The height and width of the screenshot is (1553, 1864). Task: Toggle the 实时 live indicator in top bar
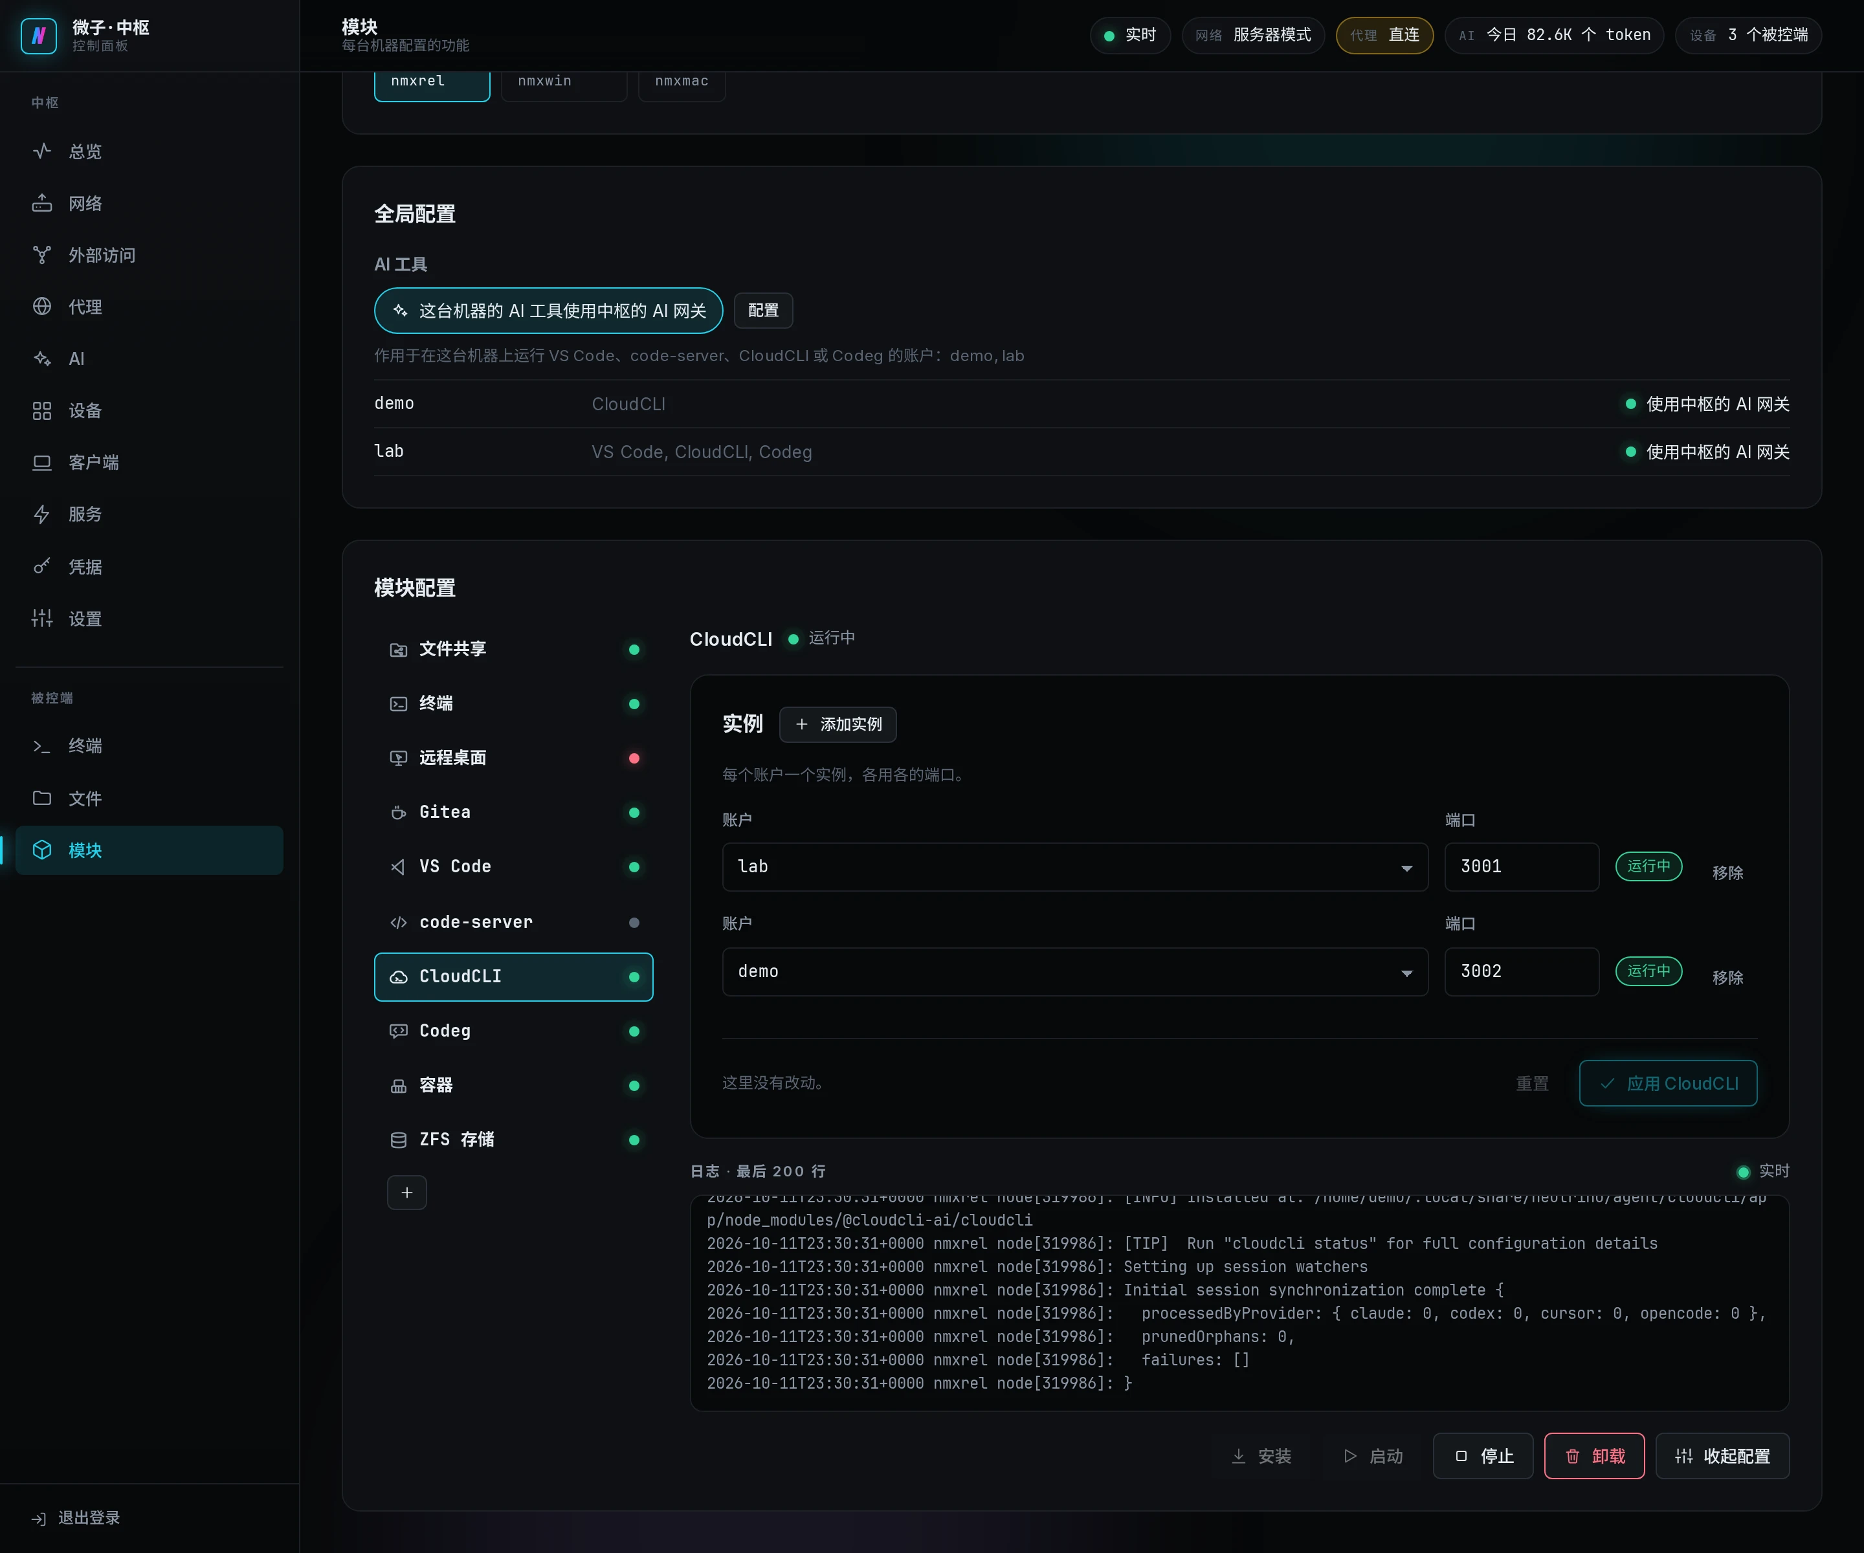tap(1130, 36)
